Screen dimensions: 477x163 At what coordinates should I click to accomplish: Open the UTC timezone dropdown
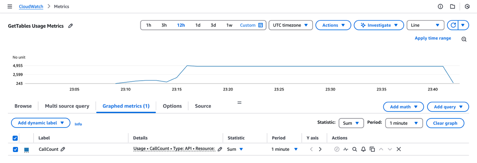click(290, 25)
